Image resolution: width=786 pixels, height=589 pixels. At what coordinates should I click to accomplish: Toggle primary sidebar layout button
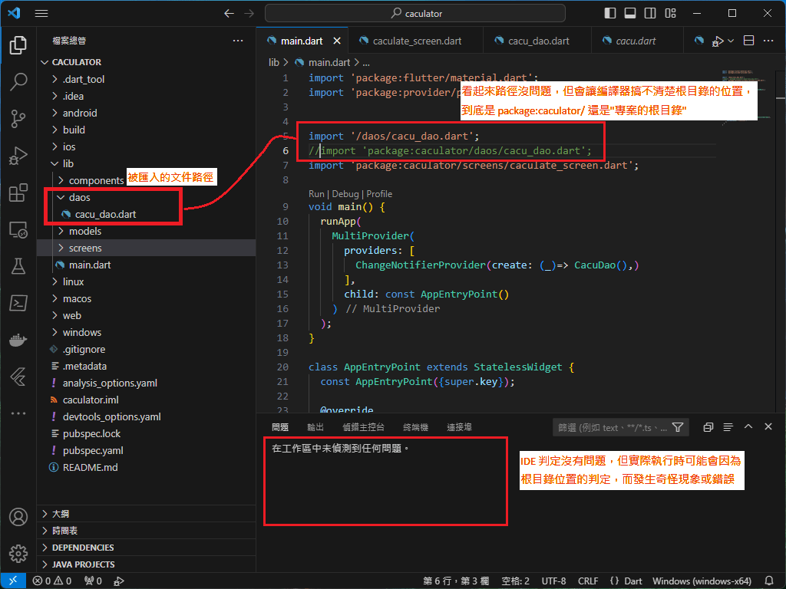click(x=610, y=13)
